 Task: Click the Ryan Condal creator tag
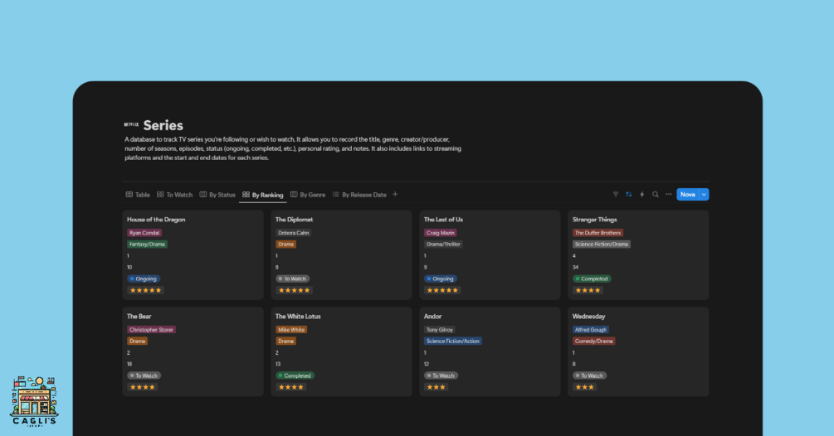tap(144, 233)
